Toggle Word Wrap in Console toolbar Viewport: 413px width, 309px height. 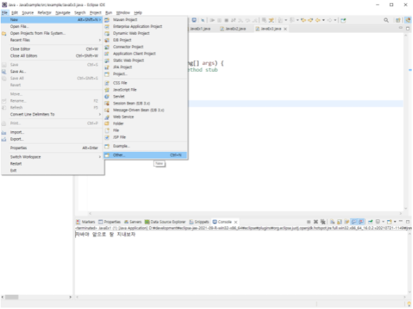point(347,222)
